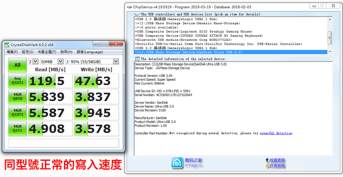
Task: Select the 3 ports available row
Action: click(x=231, y=27)
